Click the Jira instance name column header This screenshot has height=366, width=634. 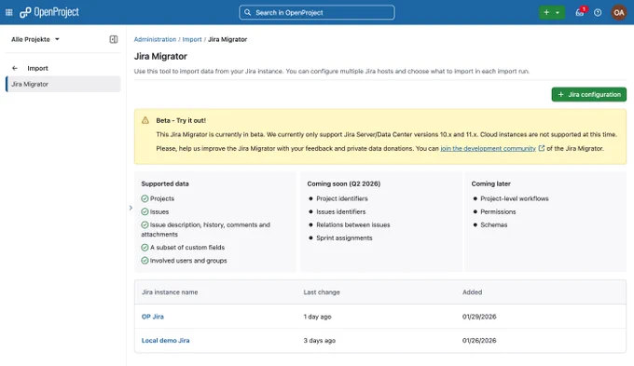click(x=170, y=292)
